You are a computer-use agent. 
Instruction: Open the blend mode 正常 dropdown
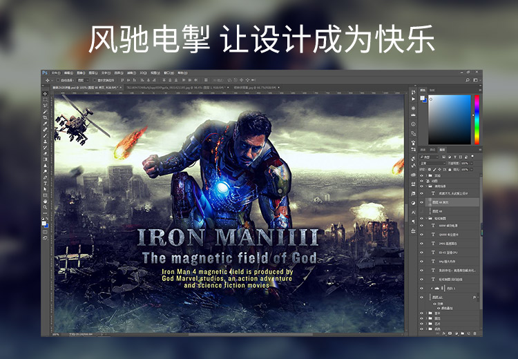(x=432, y=163)
